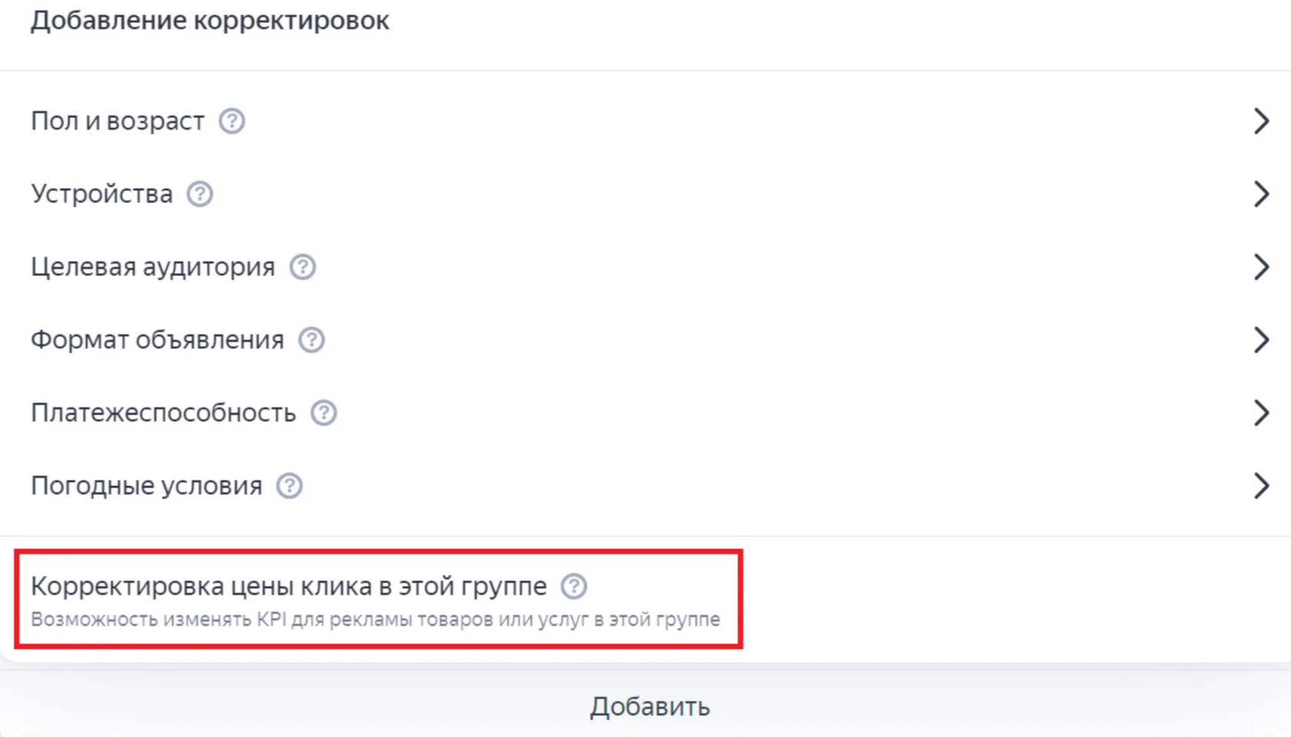Select the Пол и возраст menu item
1291x737 pixels.
point(645,121)
